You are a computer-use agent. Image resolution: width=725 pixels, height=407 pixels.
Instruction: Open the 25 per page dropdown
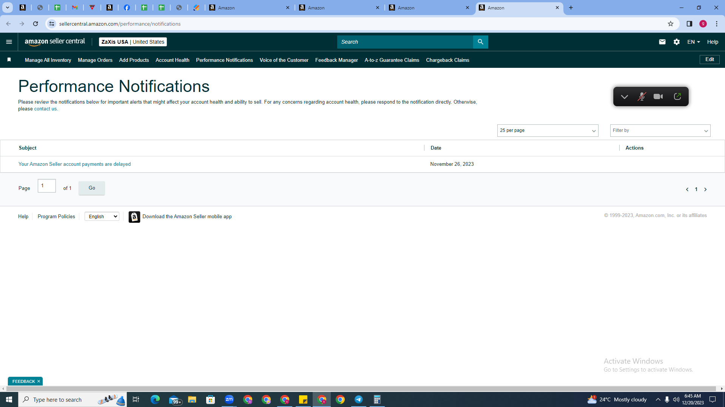(x=548, y=130)
